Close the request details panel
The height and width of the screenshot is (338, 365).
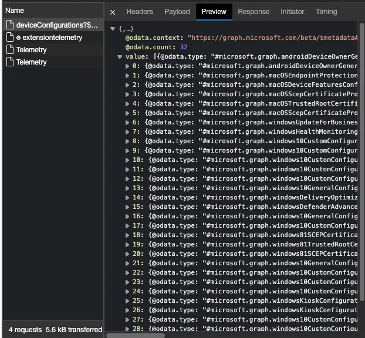[x=113, y=12]
